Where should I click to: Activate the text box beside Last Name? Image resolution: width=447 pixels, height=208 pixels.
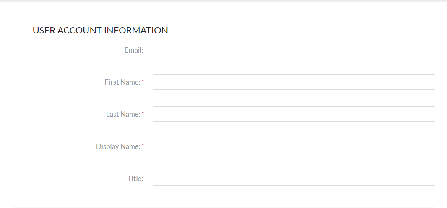[x=294, y=114]
